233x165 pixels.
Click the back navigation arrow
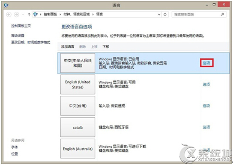coord(9,15)
